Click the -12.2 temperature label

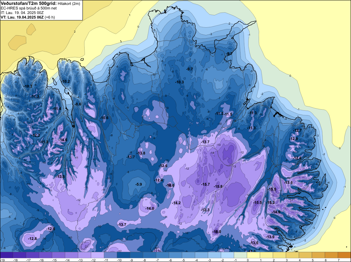[x=36, y=135]
